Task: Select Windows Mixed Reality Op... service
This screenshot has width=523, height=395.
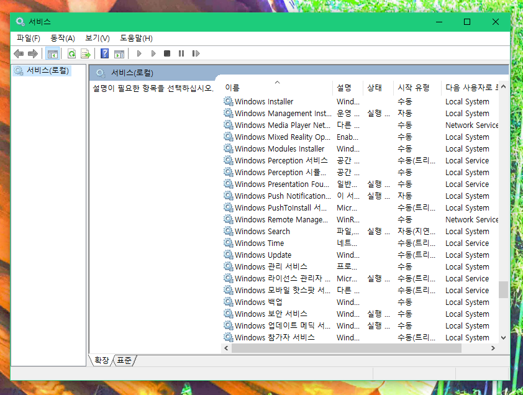Action: click(361, 137)
